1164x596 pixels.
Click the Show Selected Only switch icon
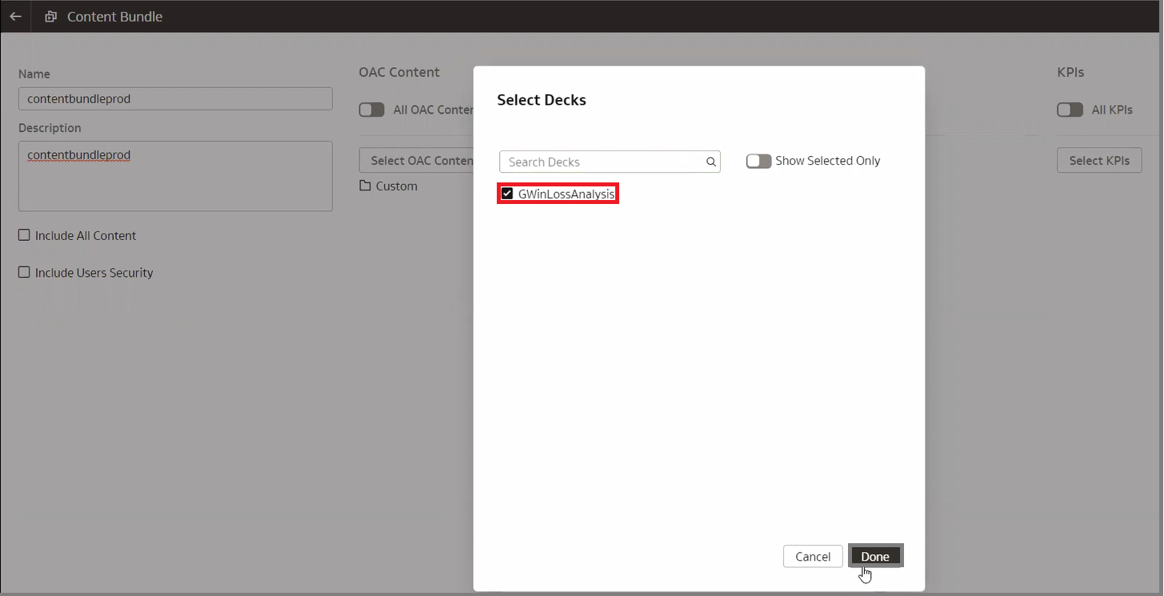758,161
